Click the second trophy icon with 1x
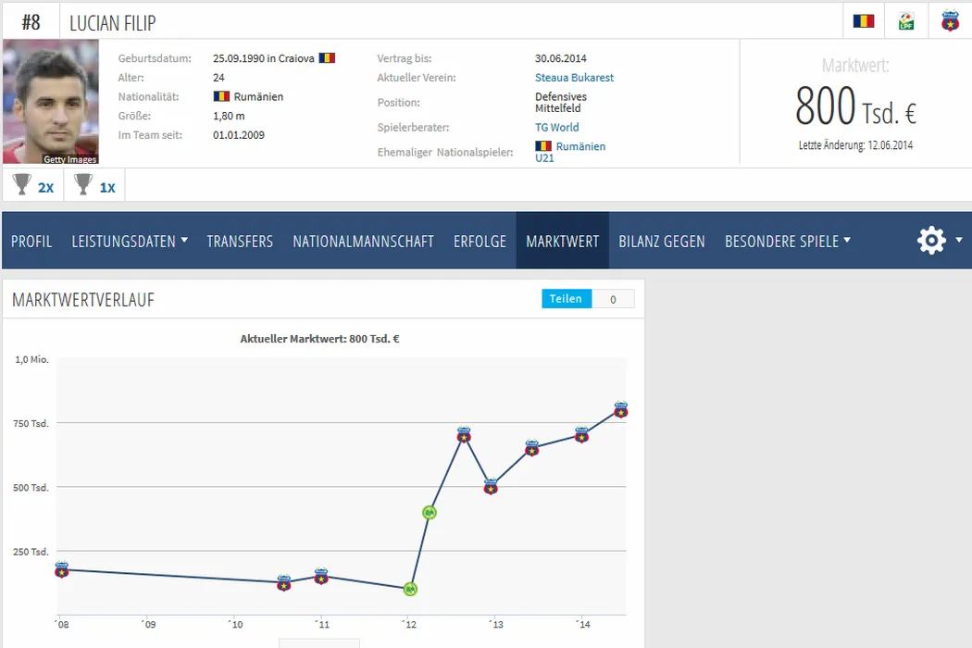 point(84,185)
